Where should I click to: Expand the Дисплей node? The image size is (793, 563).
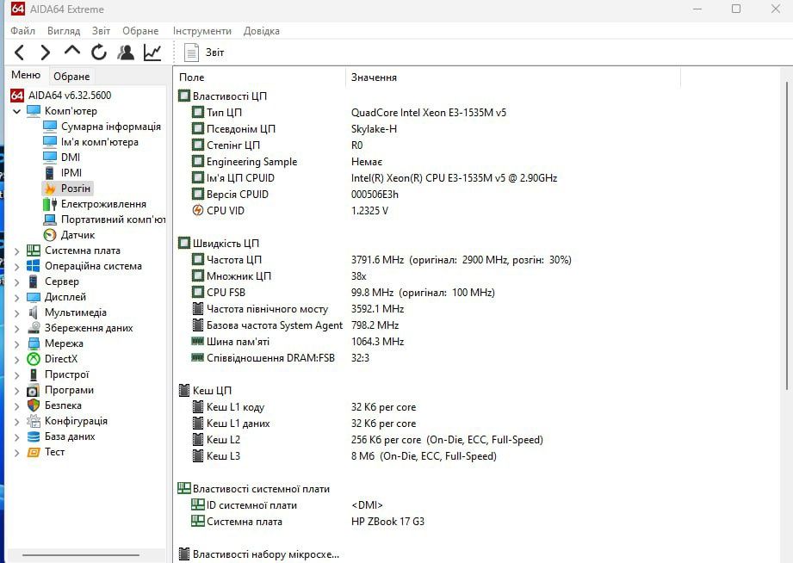tap(16, 298)
